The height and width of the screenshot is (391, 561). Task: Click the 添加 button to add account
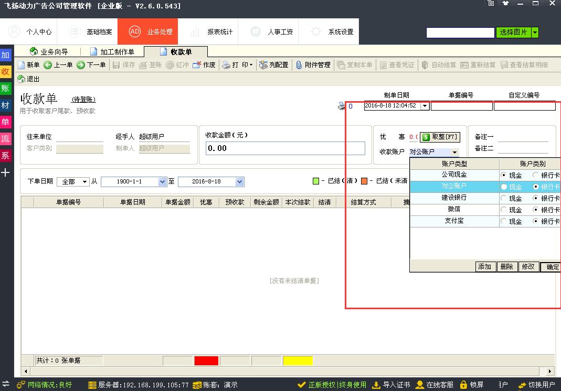tap(485, 266)
